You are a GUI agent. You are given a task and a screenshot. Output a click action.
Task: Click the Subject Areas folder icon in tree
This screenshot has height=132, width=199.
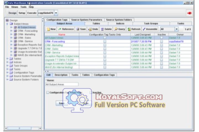(x=11, y=24)
